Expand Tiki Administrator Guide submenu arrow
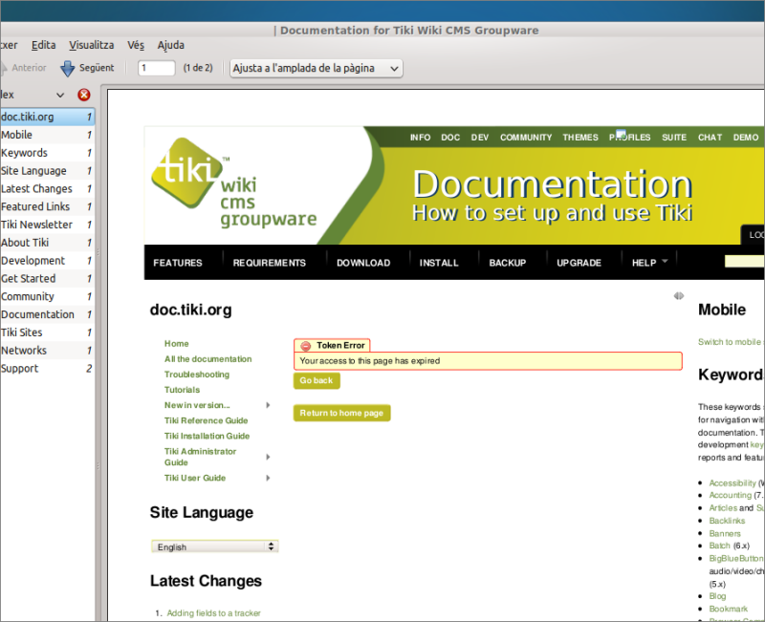This screenshot has height=622, width=765. 268,457
